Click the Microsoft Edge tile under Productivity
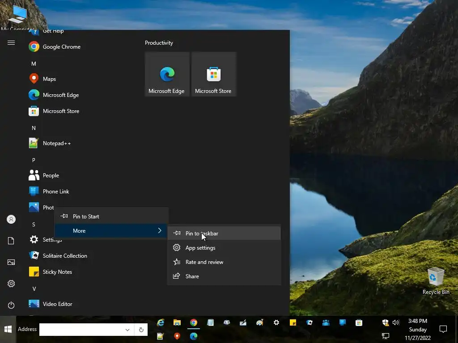Viewport: 458px width, 343px height. click(167, 74)
